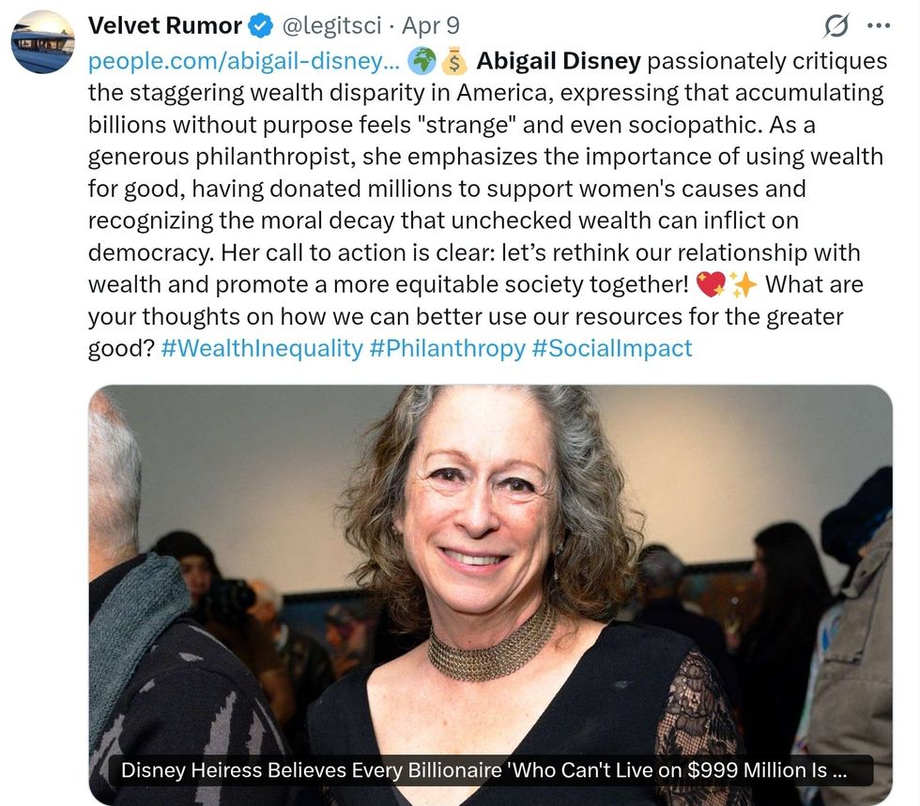Click the bold Abigail Disney name
The height and width of the screenshot is (806, 920).
click(559, 62)
